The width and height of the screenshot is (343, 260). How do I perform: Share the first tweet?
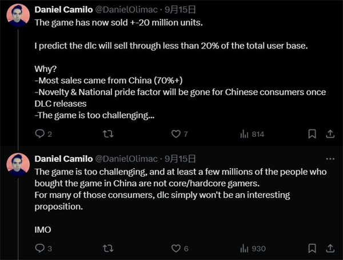330,134
